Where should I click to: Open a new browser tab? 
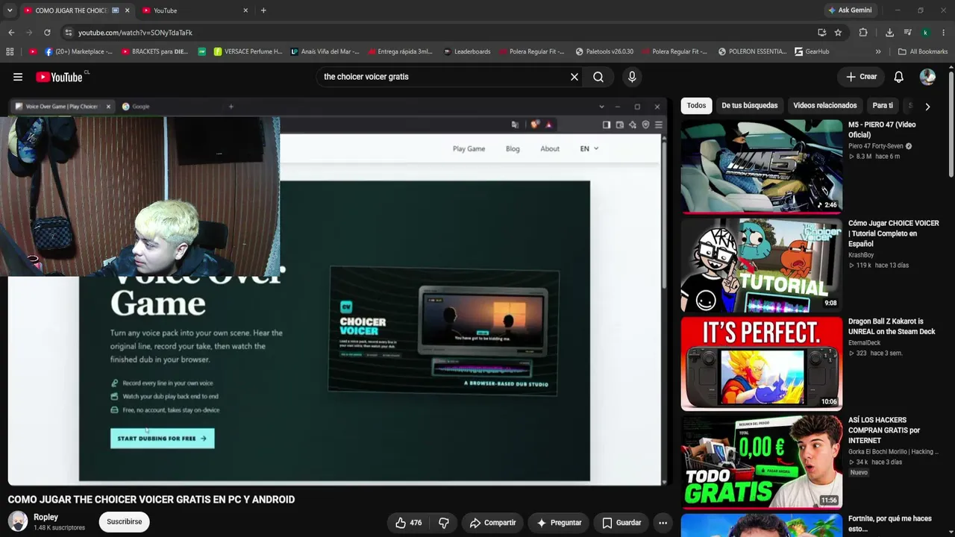point(263,10)
